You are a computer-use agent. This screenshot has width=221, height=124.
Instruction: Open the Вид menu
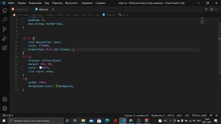coord(47,3)
